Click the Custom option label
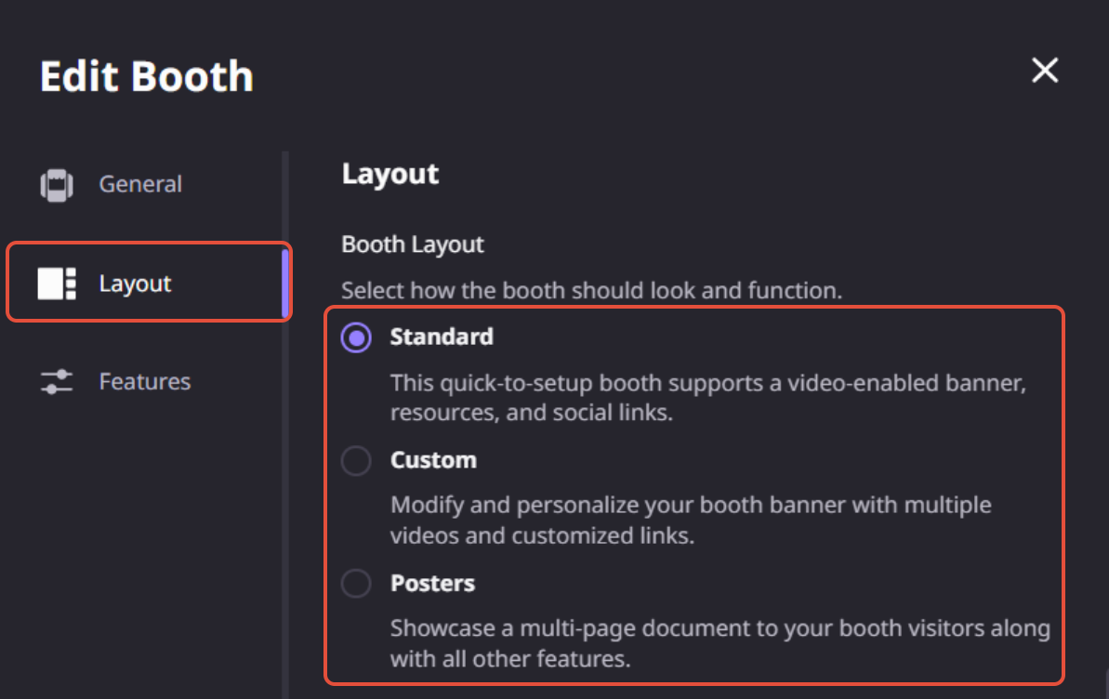Viewport: 1109px width, 699px height. 433,460
